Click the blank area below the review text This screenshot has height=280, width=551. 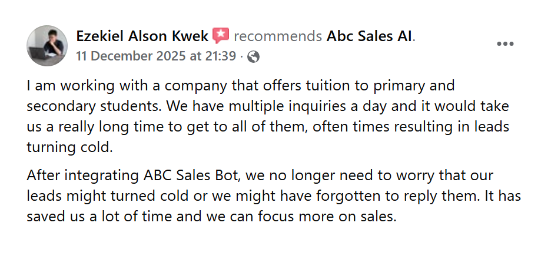pos(275,252)
